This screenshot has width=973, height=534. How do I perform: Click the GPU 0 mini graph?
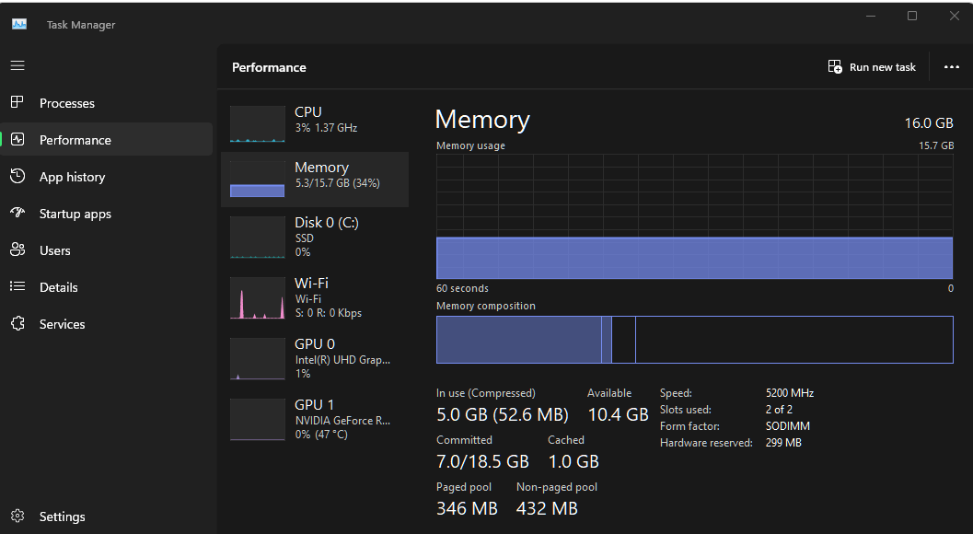pyautogui.click(x=258, y=358)
